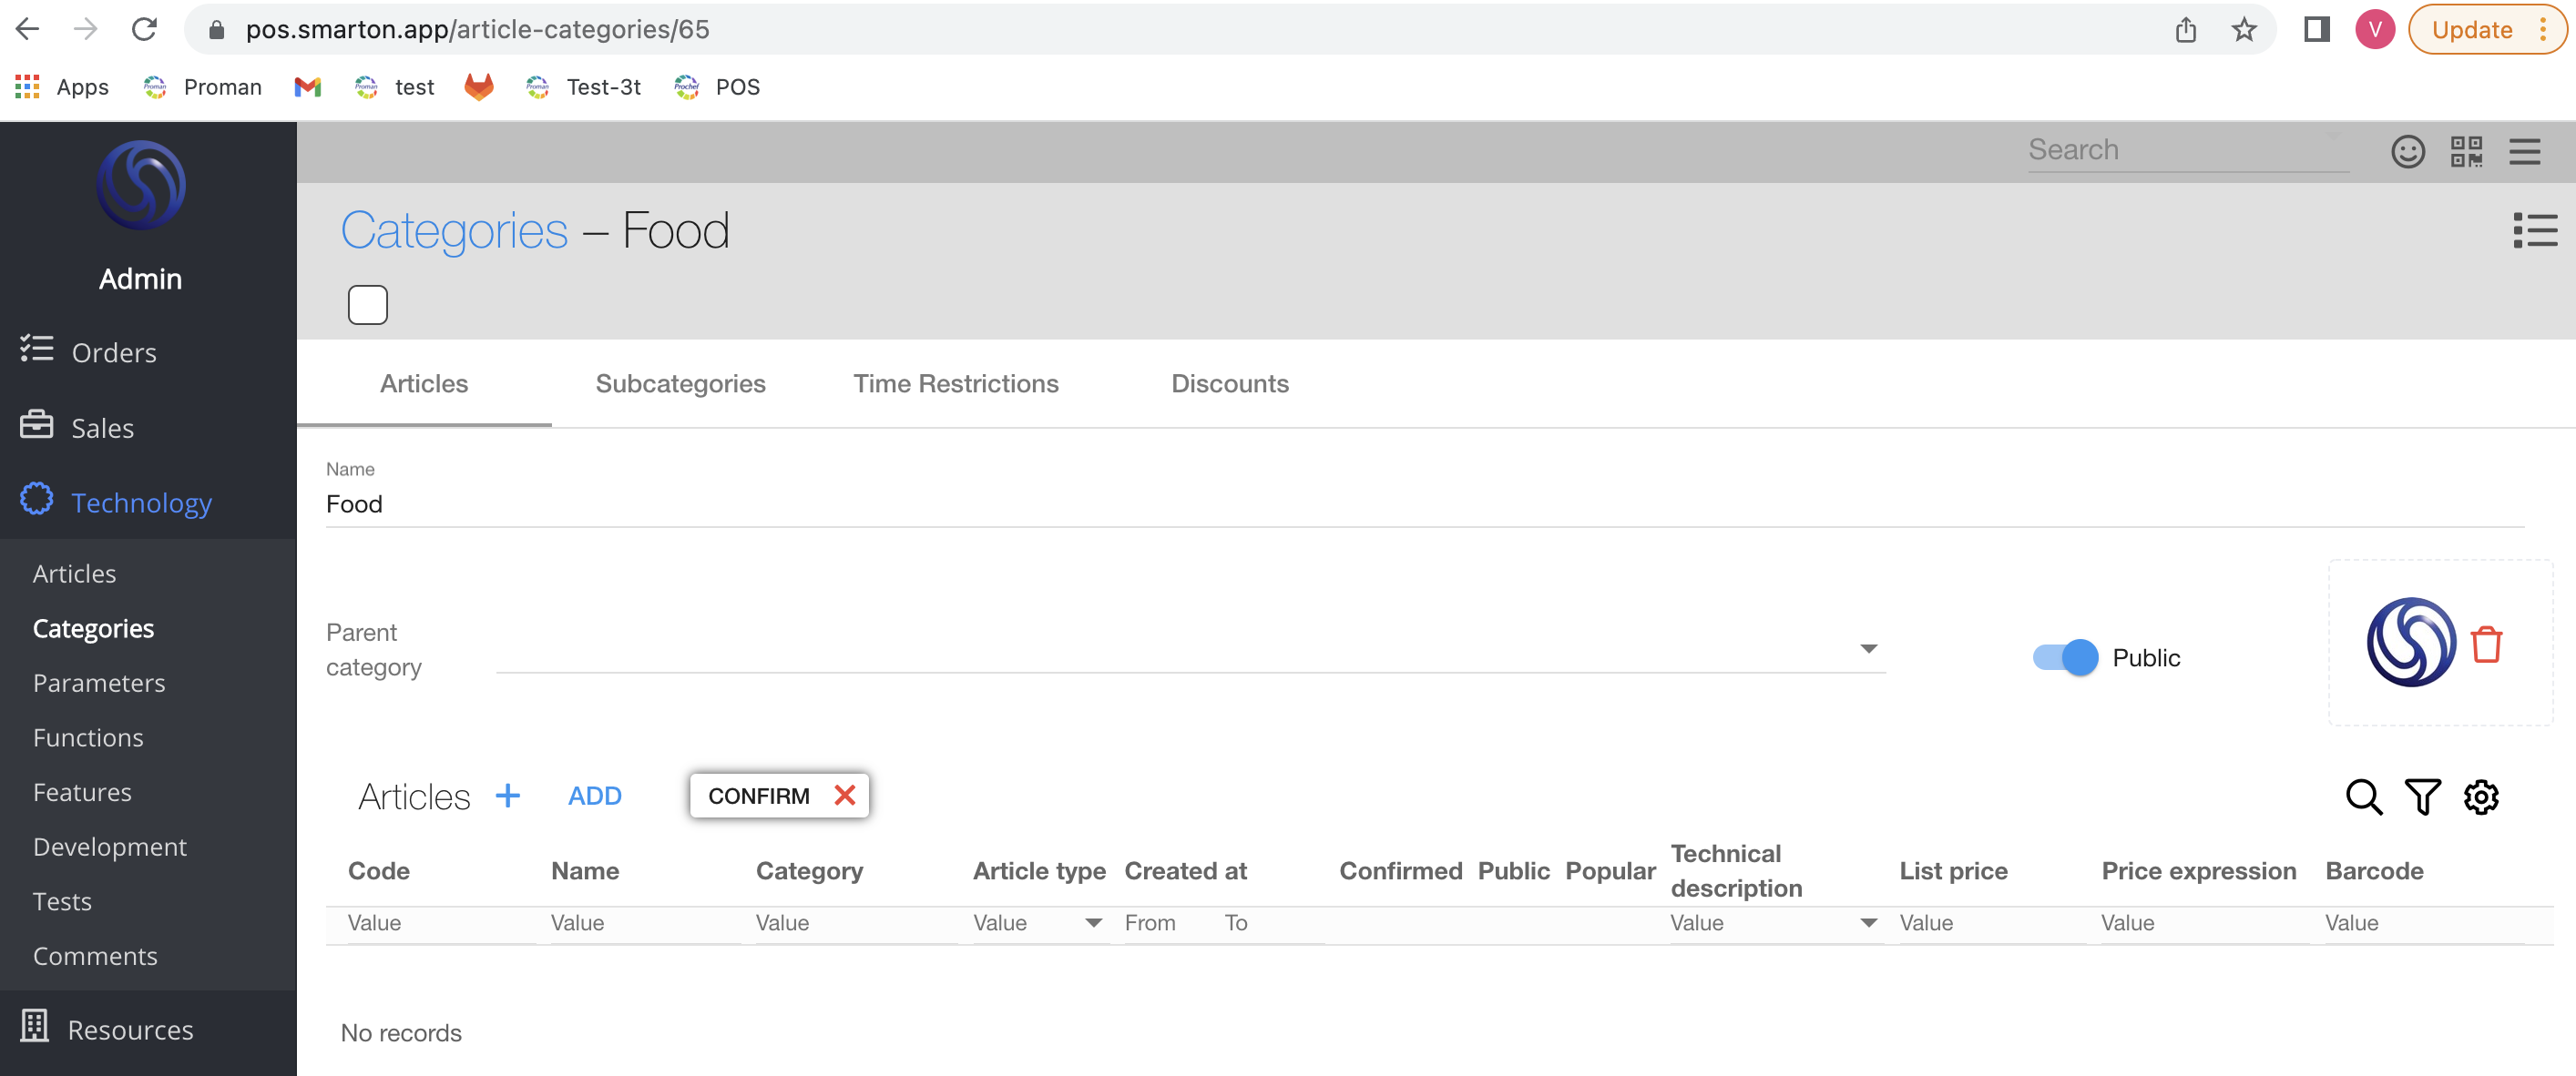Tick the empty checkbox under the Categories title
This screenshot has width=2576, height=1076.
point(367,305)
